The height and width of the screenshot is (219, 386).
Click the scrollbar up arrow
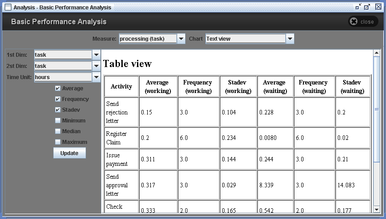point(377,53)
